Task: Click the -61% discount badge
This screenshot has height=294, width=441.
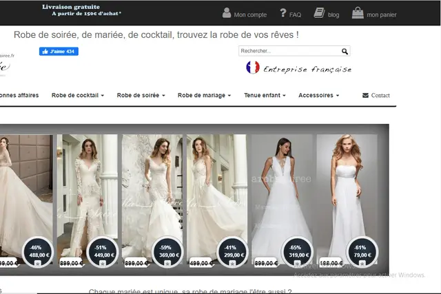Action: [x=362, y=252]
